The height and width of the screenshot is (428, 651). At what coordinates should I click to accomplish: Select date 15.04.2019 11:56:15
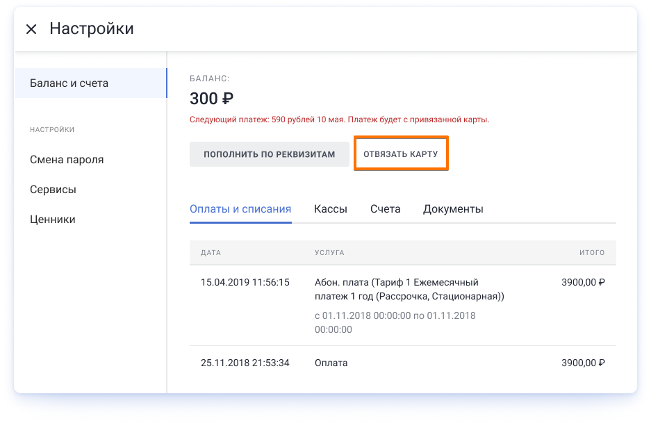coord(245,282)
